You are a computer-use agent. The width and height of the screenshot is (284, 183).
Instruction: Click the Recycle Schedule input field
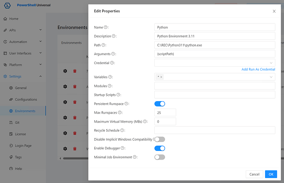pos(214,130)
